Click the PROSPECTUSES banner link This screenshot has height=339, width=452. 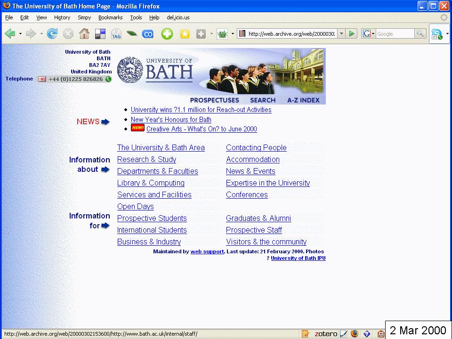click(x=215, y=100)
